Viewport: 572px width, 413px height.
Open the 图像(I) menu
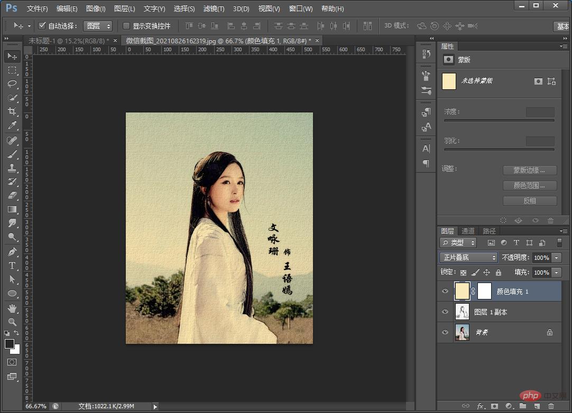[96, 8]
